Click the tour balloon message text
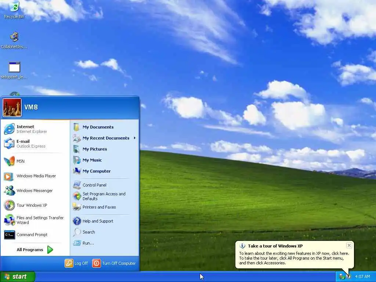The width and height of the screenshot is (376, 282). point(294,258)
